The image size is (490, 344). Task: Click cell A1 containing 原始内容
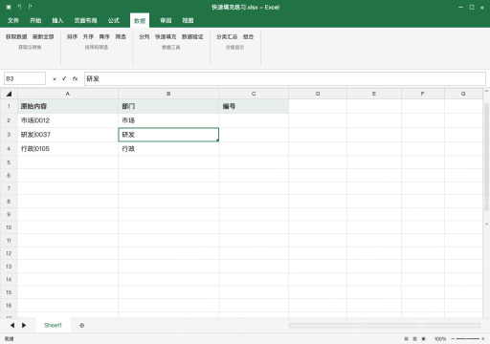(68, 106)
